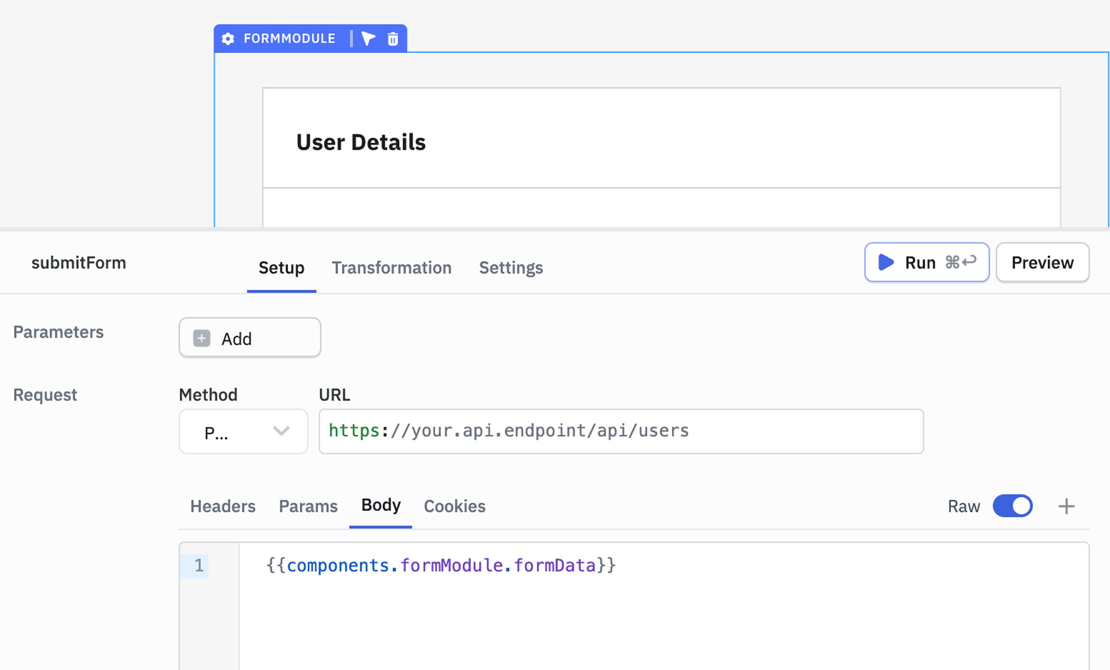Toggle the Raw body switch
Viewport: 1110px width, 670px height.
pyautogui.click(x=1012, y=506)
